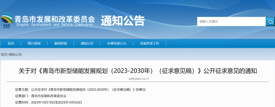Open the 发展改革工作 navigation item

[150, 44]
